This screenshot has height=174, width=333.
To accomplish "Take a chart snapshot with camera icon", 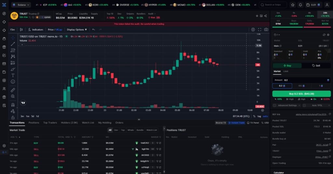I will [x=266, y=30].
